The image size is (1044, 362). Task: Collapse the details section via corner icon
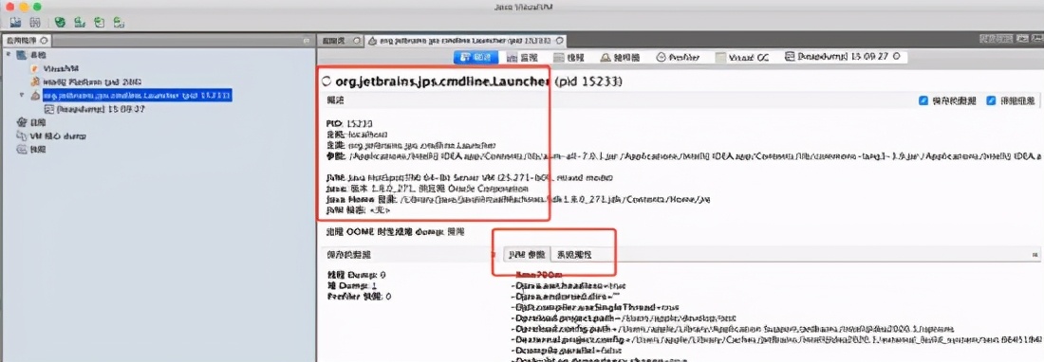(1035, 254)
